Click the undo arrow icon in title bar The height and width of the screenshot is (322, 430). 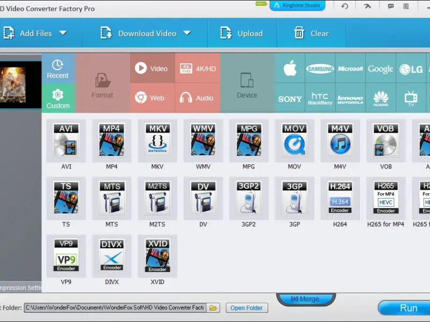[x=345, y=6]
